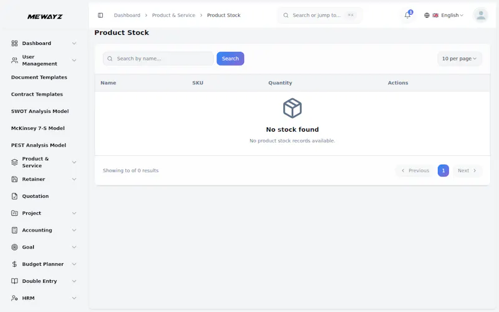Focus the Search or jump to field
Viewport: 499px width, 312px height.
tap(320, 15)
